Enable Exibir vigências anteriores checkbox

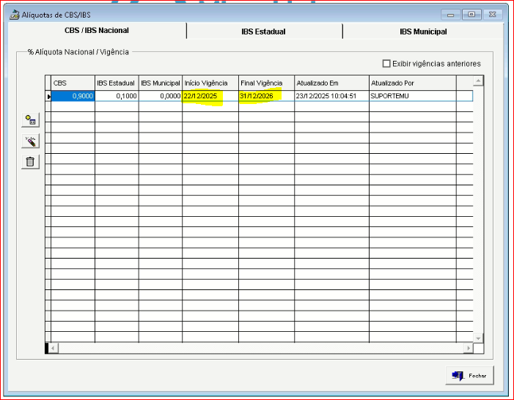pyautogui.click(x=387, y=64)
